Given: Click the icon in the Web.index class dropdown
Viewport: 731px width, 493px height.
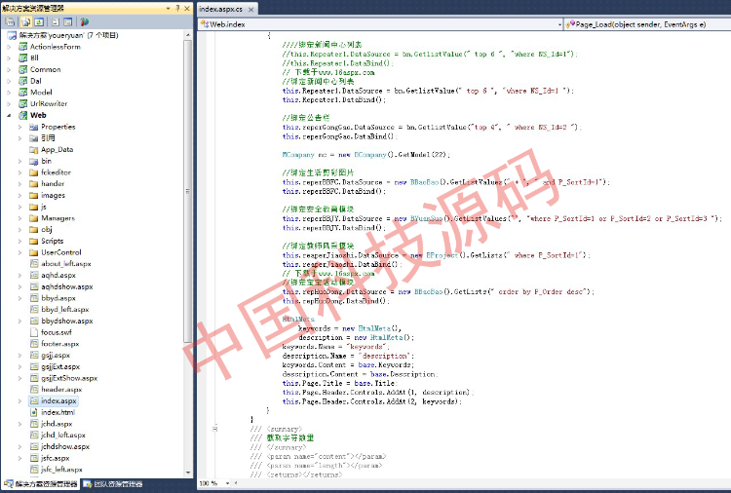Looking at the screenshot, I should [x=205, y=24].
